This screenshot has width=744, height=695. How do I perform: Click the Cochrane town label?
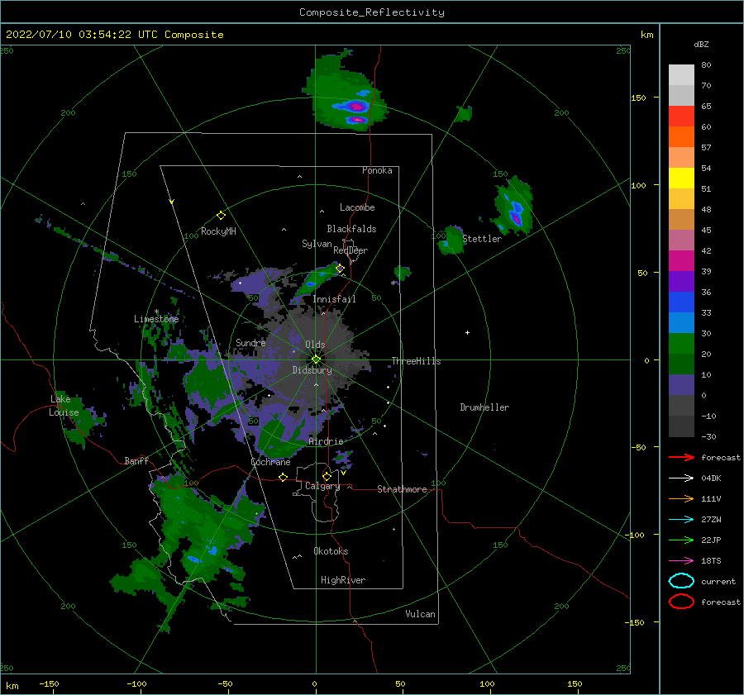pos(270,462)
